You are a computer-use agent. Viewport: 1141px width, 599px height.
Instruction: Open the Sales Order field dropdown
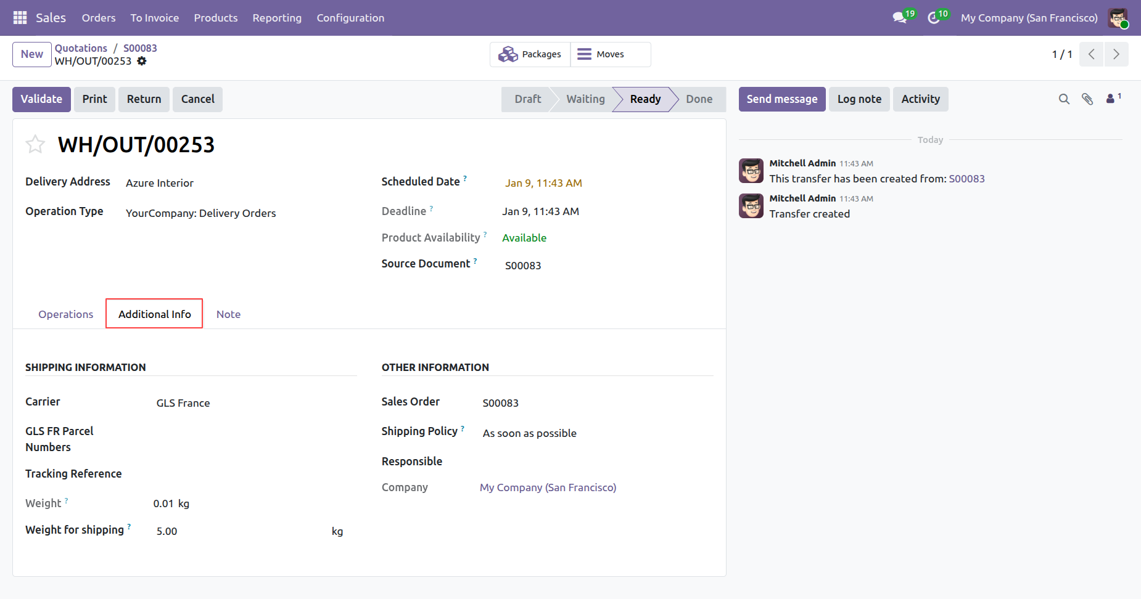pos(596,403)
